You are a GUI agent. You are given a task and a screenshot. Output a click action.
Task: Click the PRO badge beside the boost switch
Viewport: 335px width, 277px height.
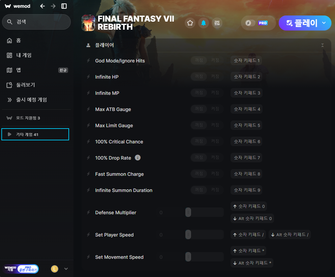tap(263, 23)
